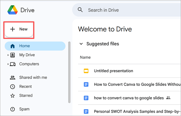Click the search magnifier icon
This screenshot has height=116, width=181.
coord(80,10)
